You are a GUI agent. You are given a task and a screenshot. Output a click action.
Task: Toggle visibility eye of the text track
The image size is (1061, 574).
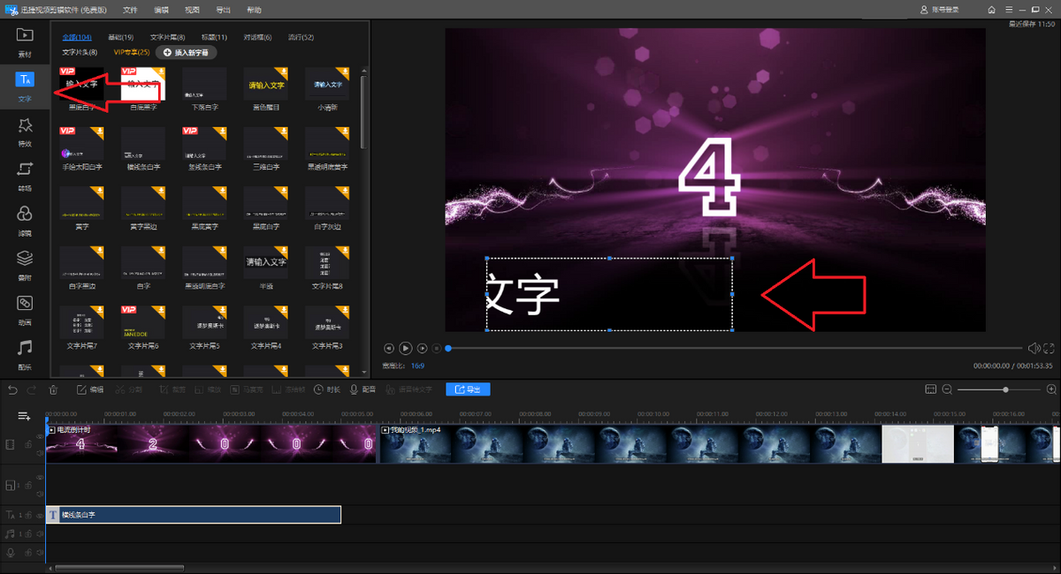pyautogui.click(x=40, y=514)
